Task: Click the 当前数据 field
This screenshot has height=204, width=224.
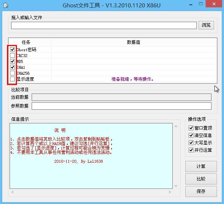Action: (x=122, y=97)
